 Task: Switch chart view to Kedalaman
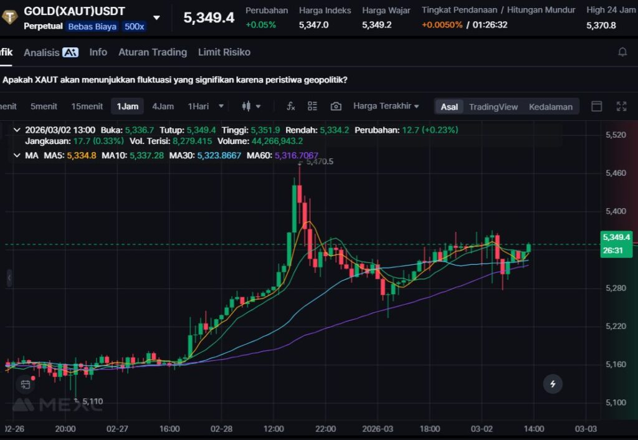point(550,107)
